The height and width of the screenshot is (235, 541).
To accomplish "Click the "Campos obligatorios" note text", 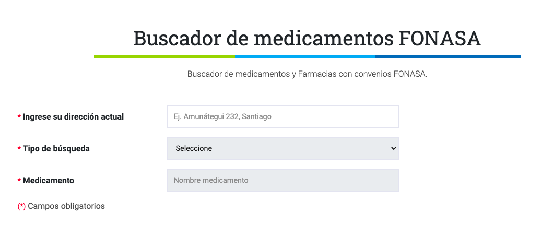I will tap(66, 206).
